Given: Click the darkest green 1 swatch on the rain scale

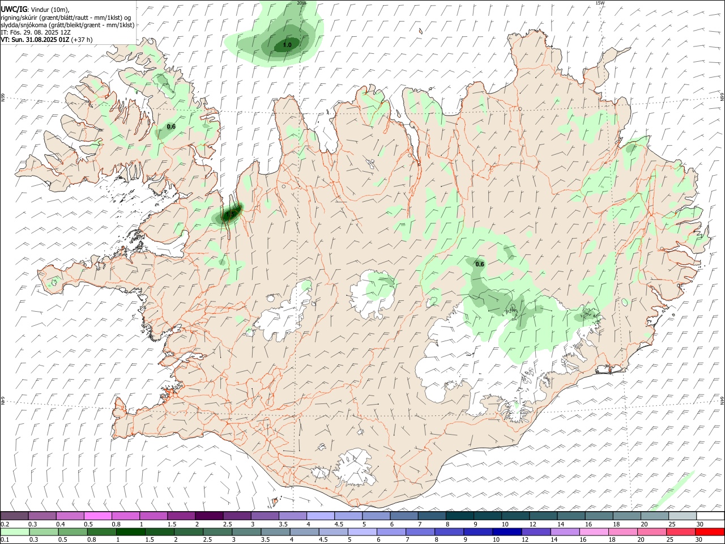Looking at the screenshot, I should pos(130,532).
